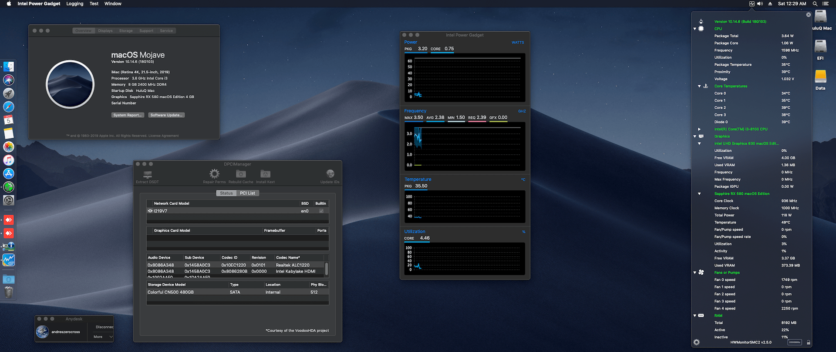
Task: Collapse the Core Temperatures group
Action: point(699,86)
